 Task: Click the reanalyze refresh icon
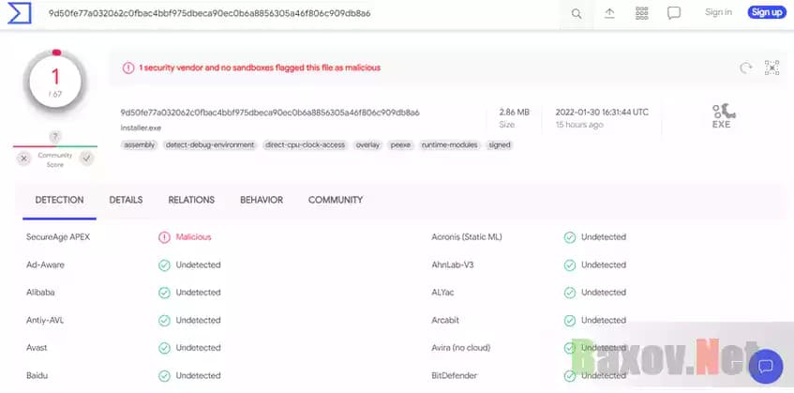(746, 68)
